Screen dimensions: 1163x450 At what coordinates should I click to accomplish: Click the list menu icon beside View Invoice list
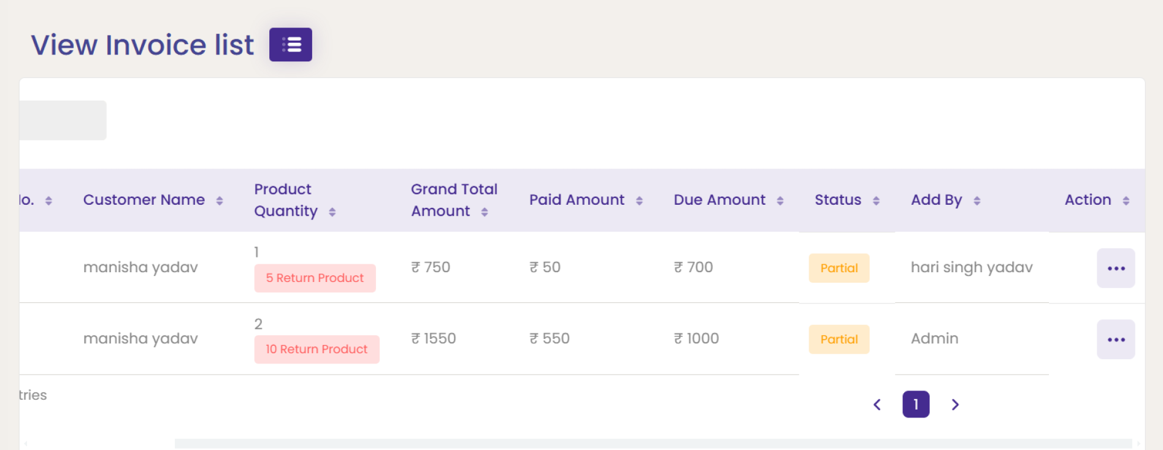(290, 45)
